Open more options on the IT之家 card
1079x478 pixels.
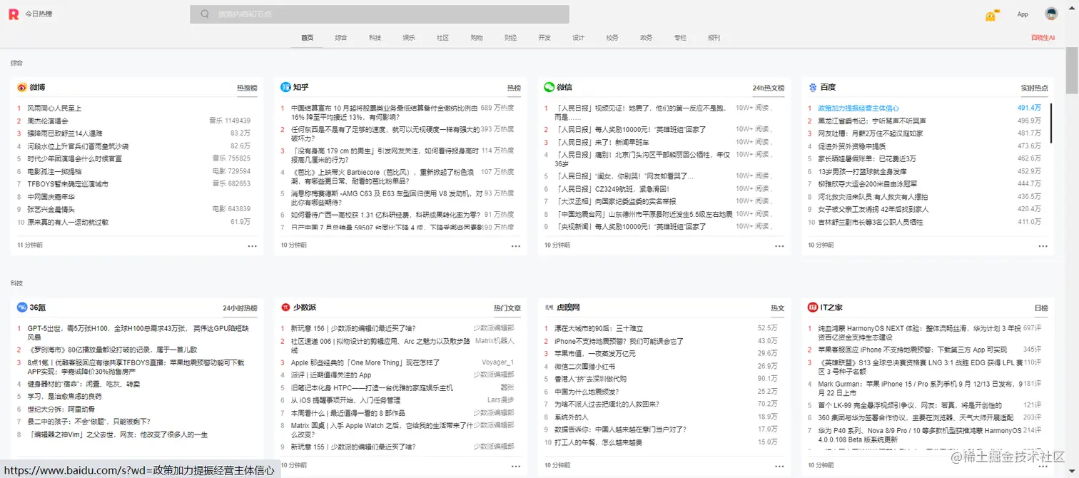pos(1043,465)
